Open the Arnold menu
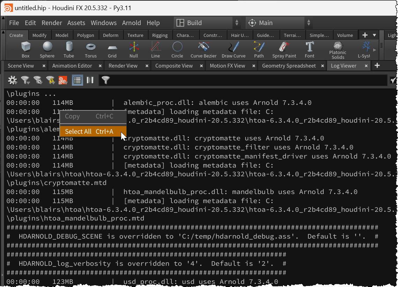The height and width of the screenshot is (287, 398). (131, 23)
